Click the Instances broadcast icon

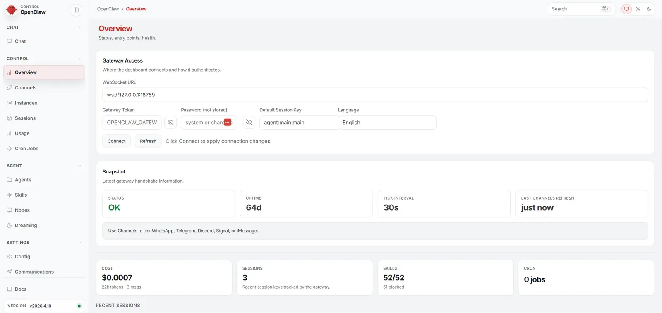[9, 103]
